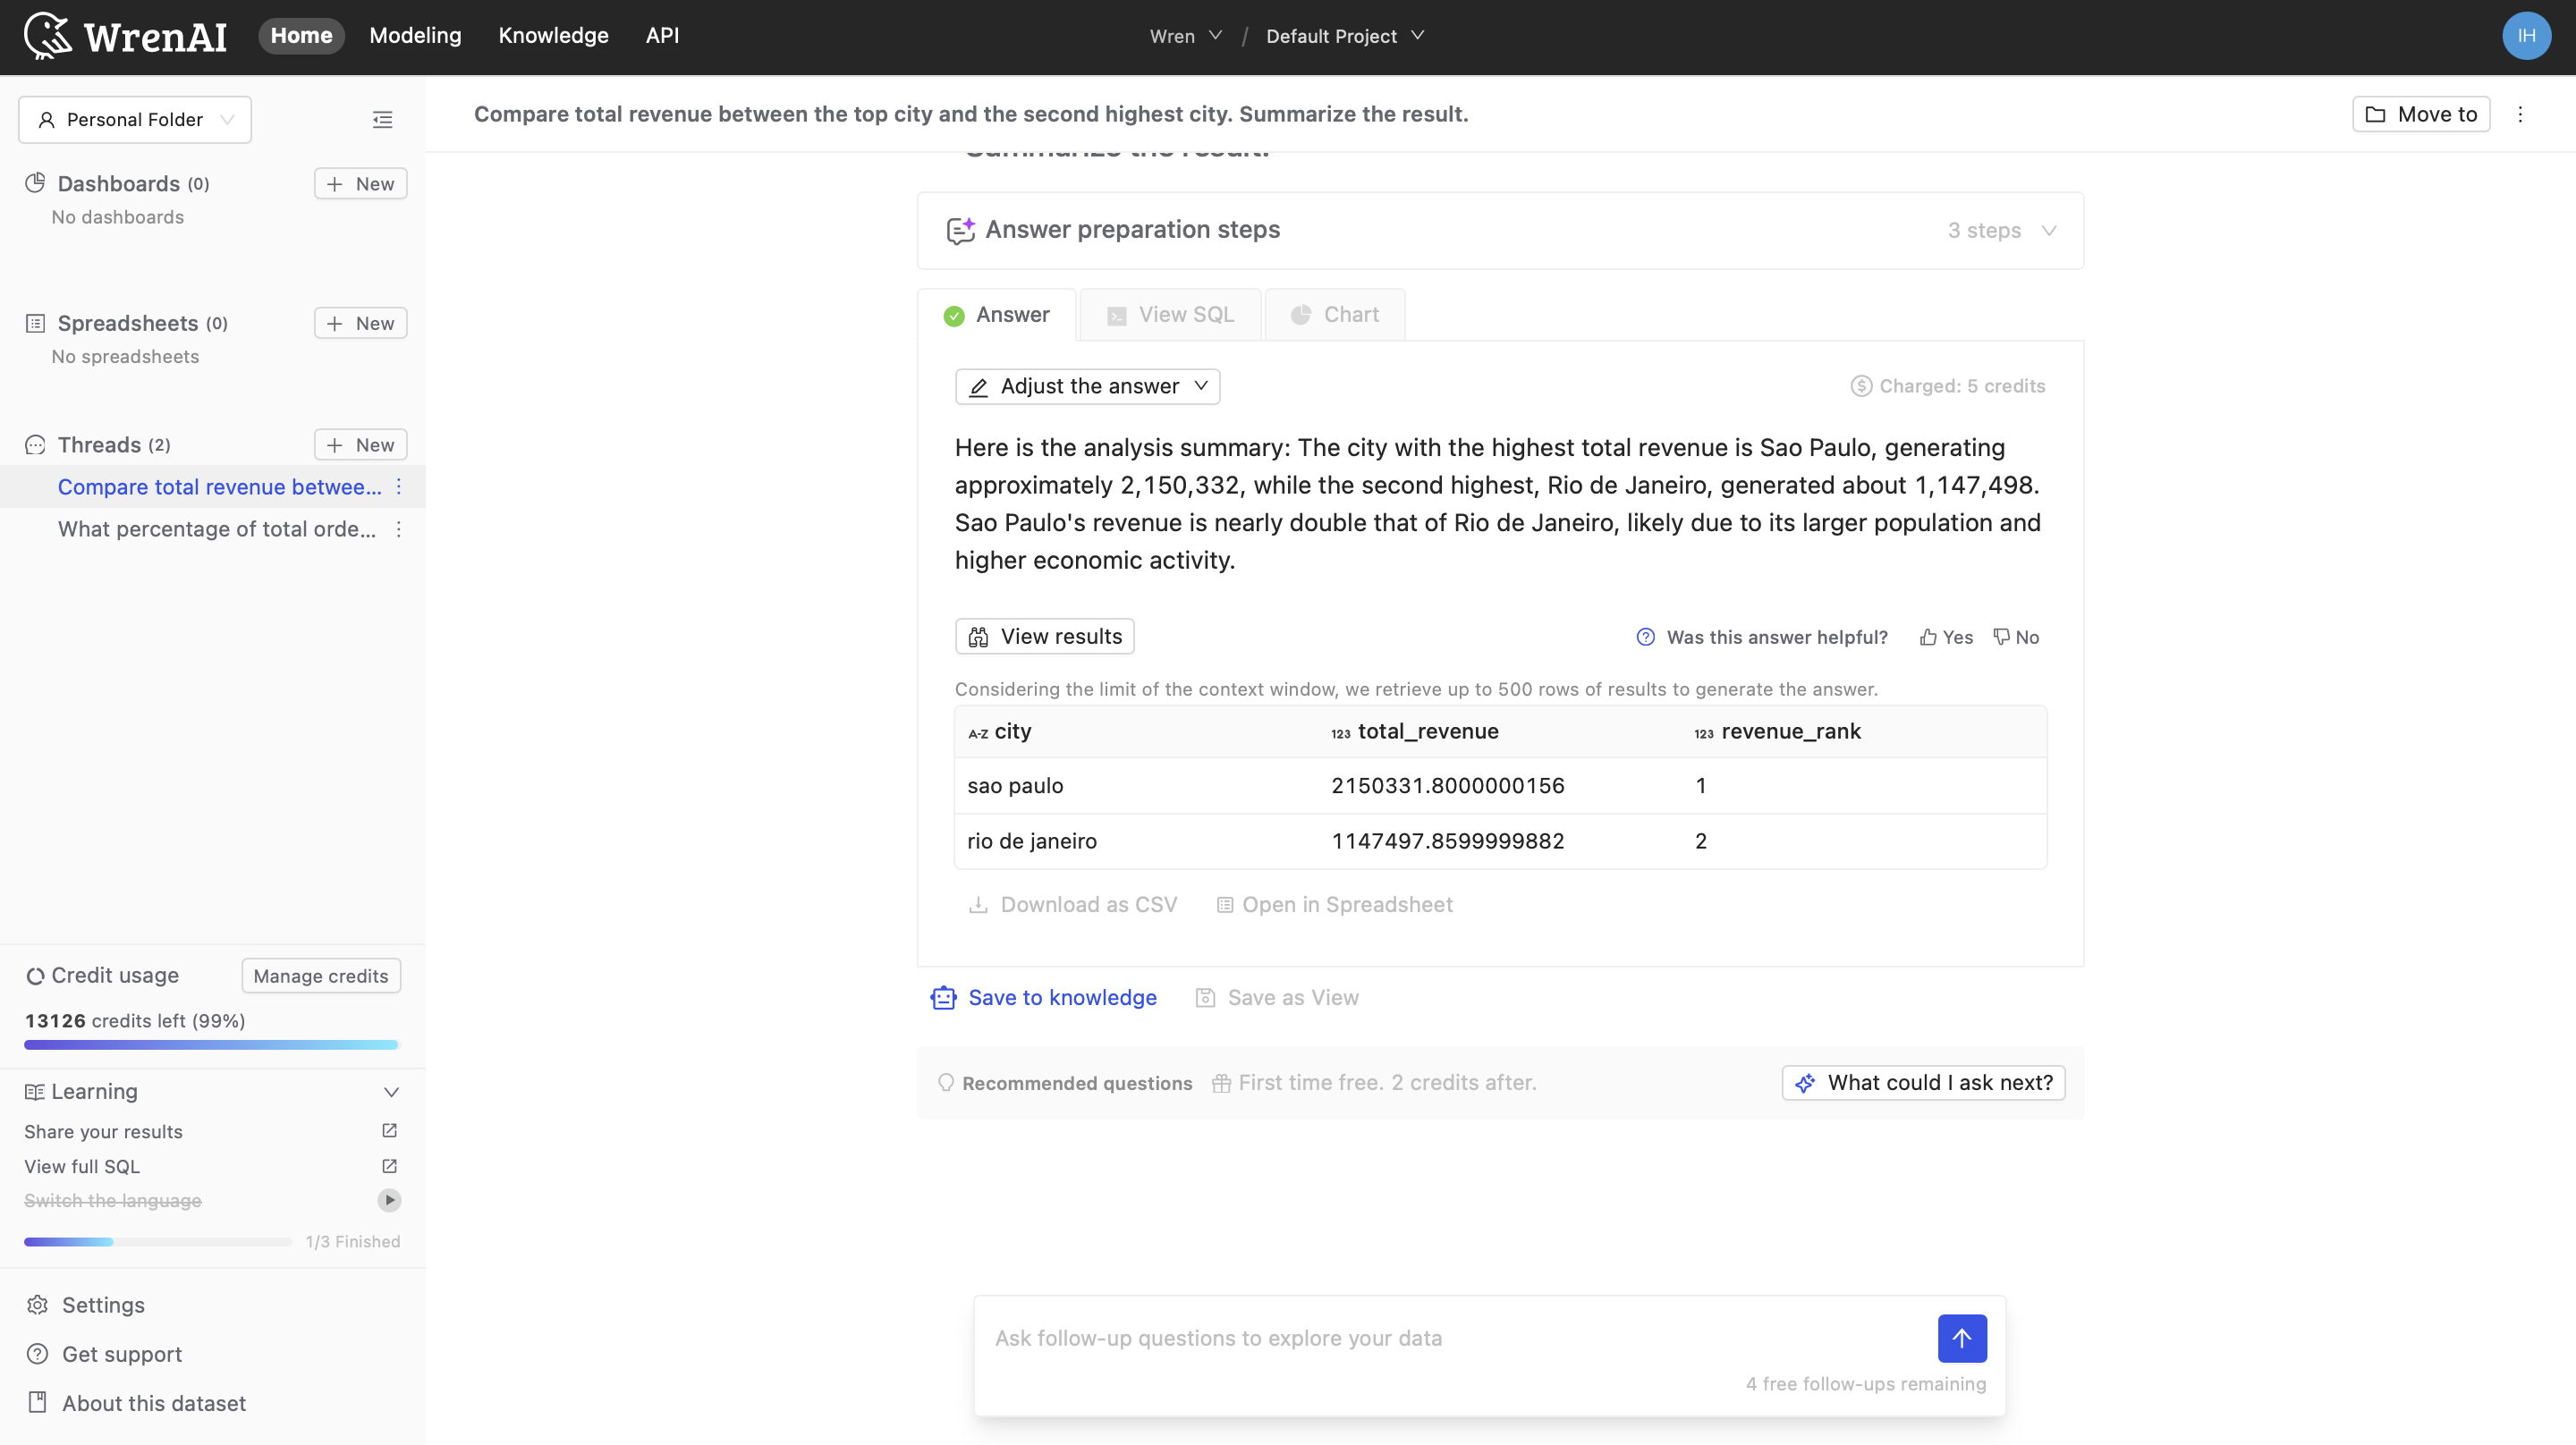
Task: Open the Knowledge menu item
Action: click(553, 35)
